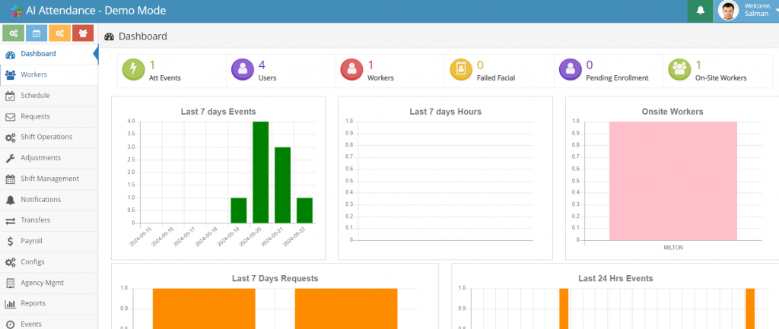Go to Schedule in the sidebar
This screenshot has height=329, width=779.
(35, 96)
